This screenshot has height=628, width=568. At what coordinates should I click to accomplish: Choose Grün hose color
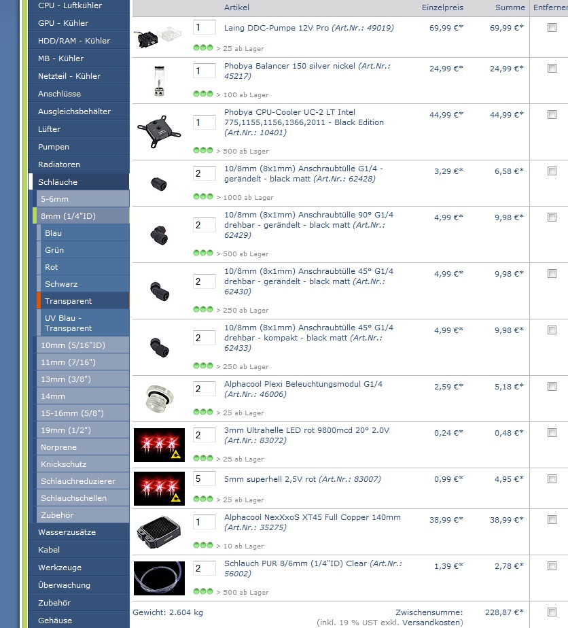(83, 250)
